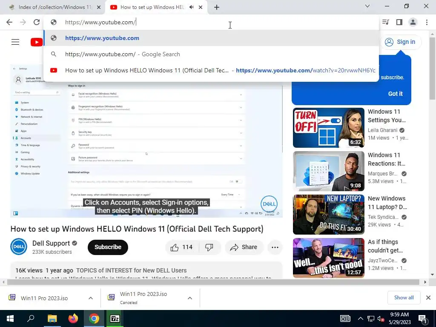Open 7-Zip from taskbar
Screen dimensions: 436x327
[x=115, y=318]
